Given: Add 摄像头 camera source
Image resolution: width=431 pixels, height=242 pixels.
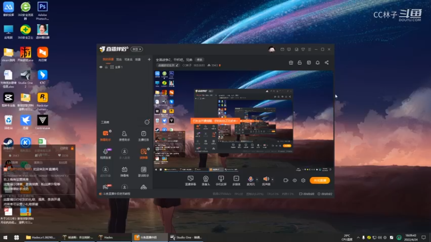Looking at the screenshot, I should pos(206,181).
